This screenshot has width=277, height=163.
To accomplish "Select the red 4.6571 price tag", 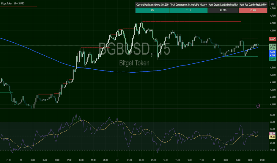I will [272, 39].
